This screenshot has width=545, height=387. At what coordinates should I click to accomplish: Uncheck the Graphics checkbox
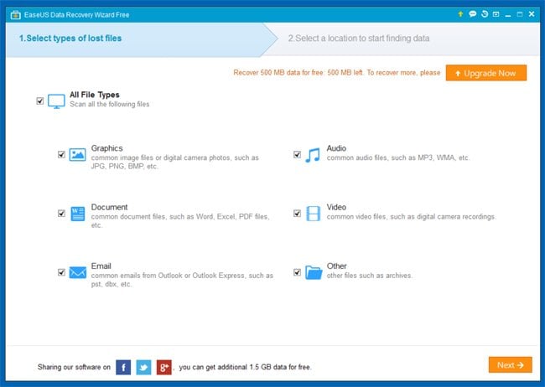(61, 155)
